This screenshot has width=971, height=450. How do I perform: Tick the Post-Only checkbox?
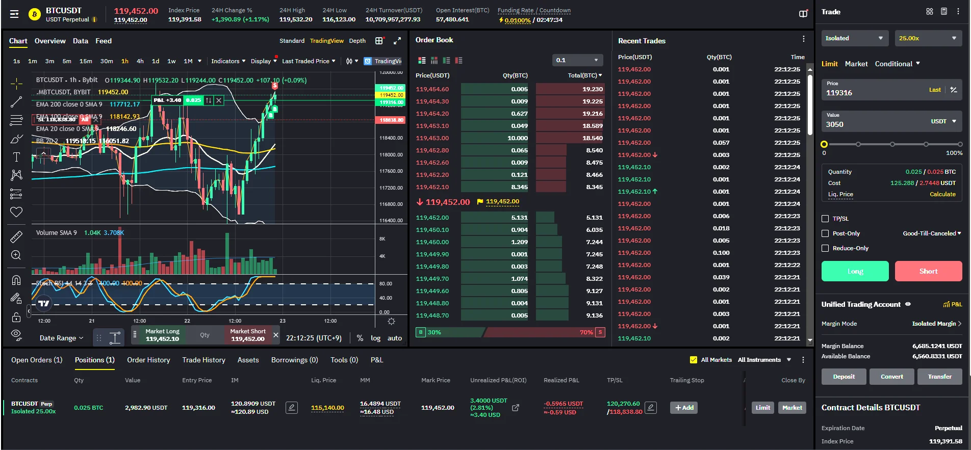(825, 233)
